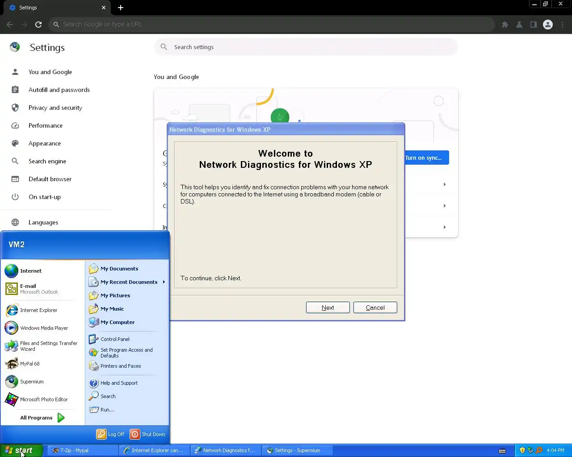Expand third settings row chevron in card

pyautogui.click(x=444, y=227)
